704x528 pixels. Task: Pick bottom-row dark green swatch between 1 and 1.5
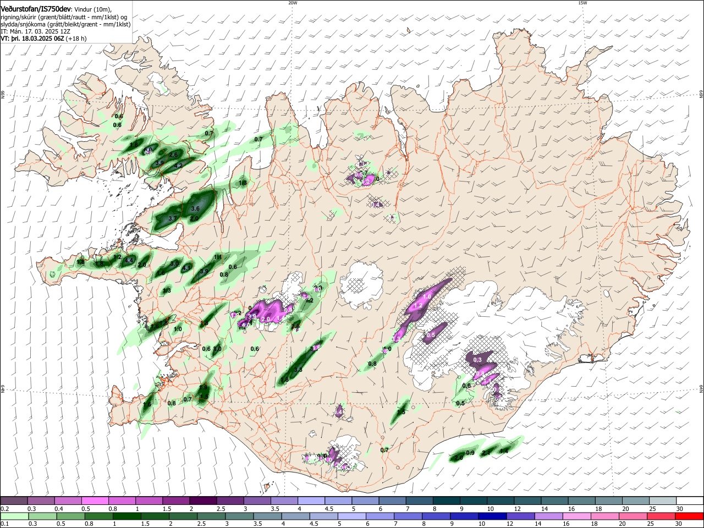coord(127,516)
